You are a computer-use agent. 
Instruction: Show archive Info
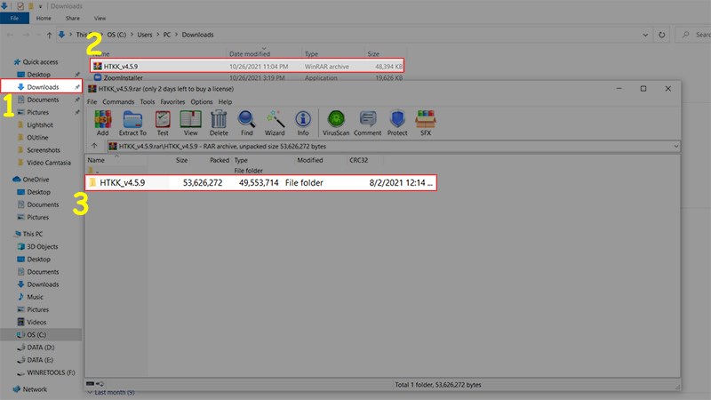point(303,123)
